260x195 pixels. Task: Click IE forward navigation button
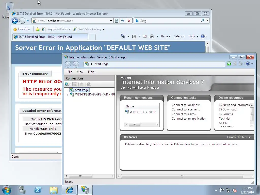pos(22,21)
